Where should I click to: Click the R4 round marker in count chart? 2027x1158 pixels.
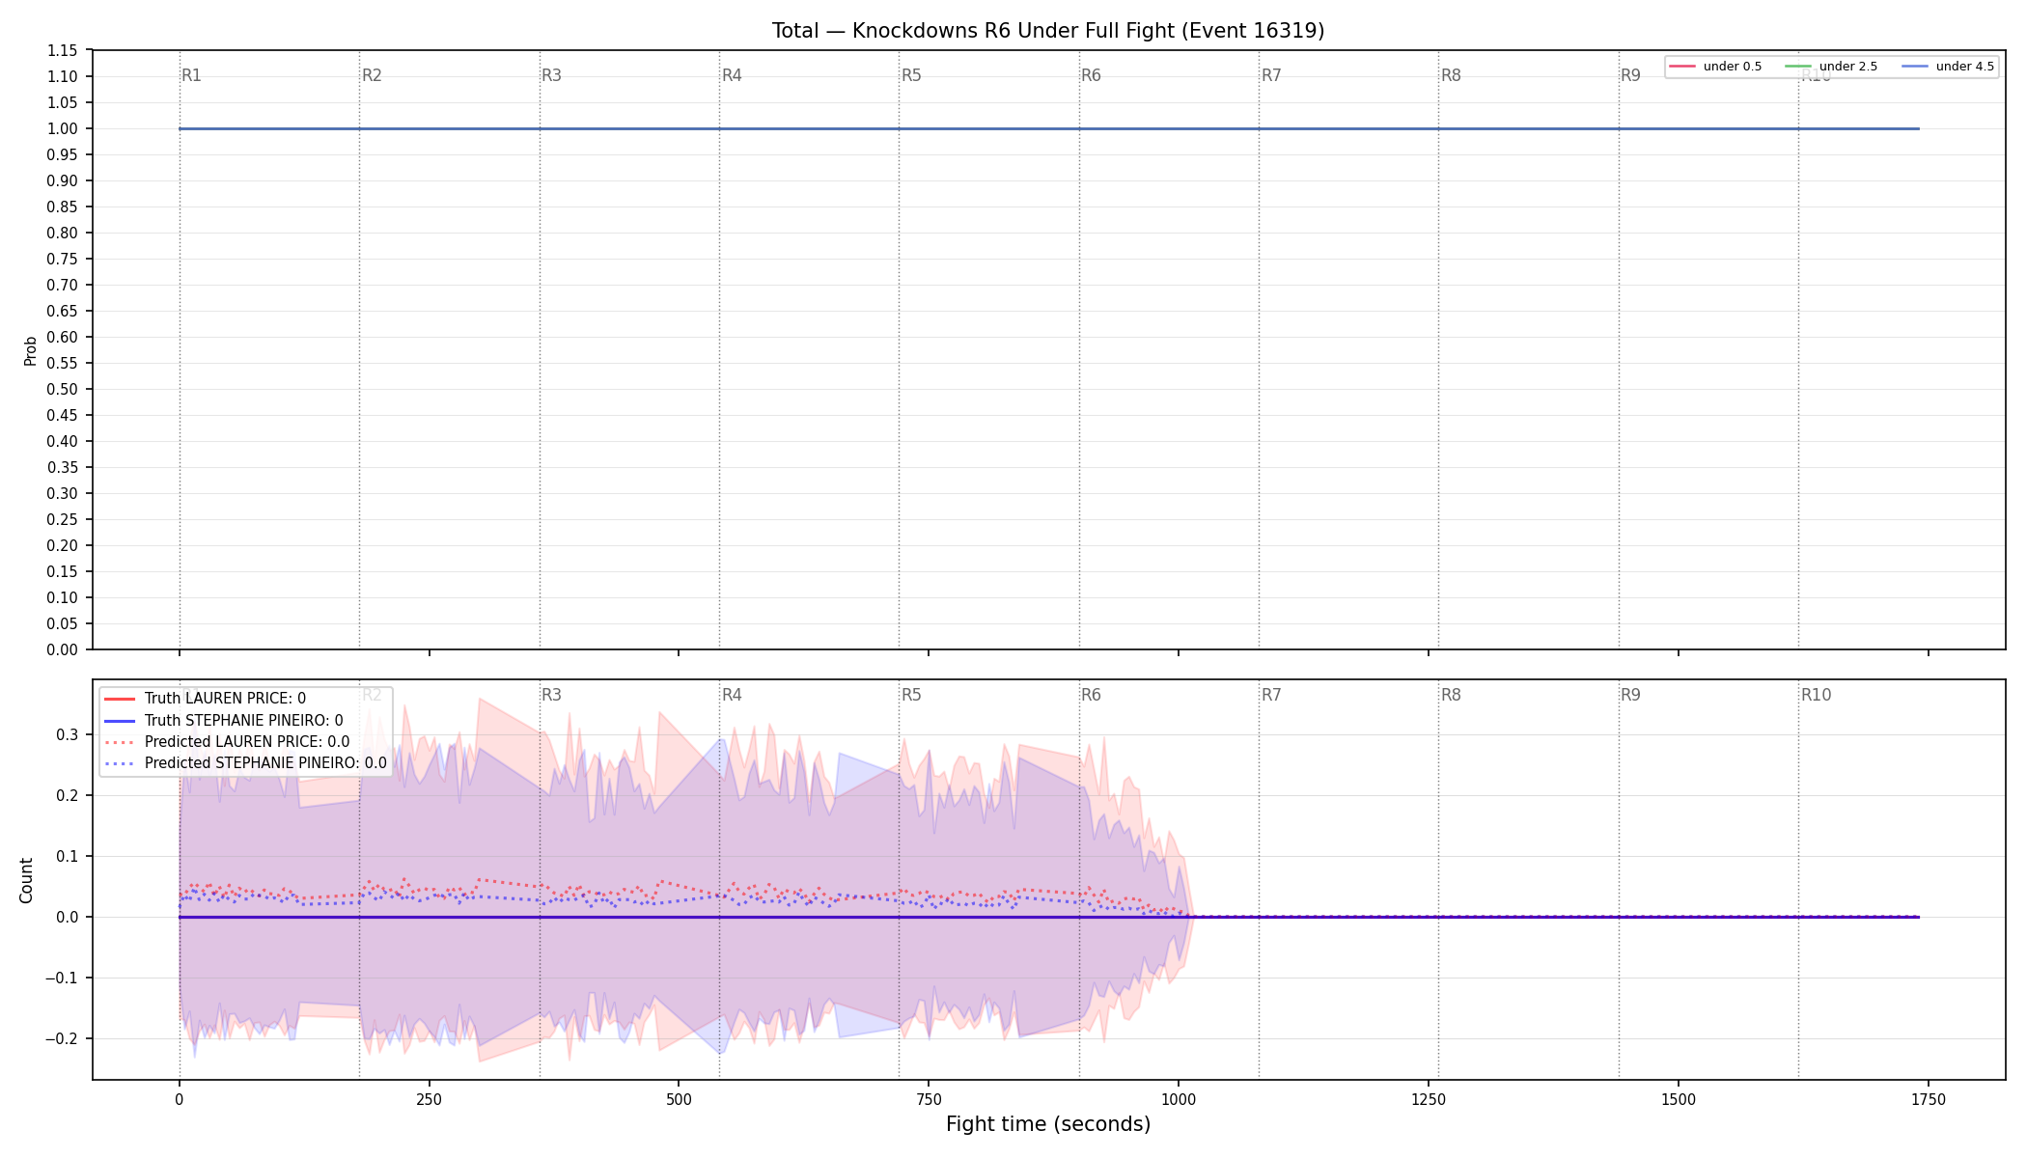[732, 695]
